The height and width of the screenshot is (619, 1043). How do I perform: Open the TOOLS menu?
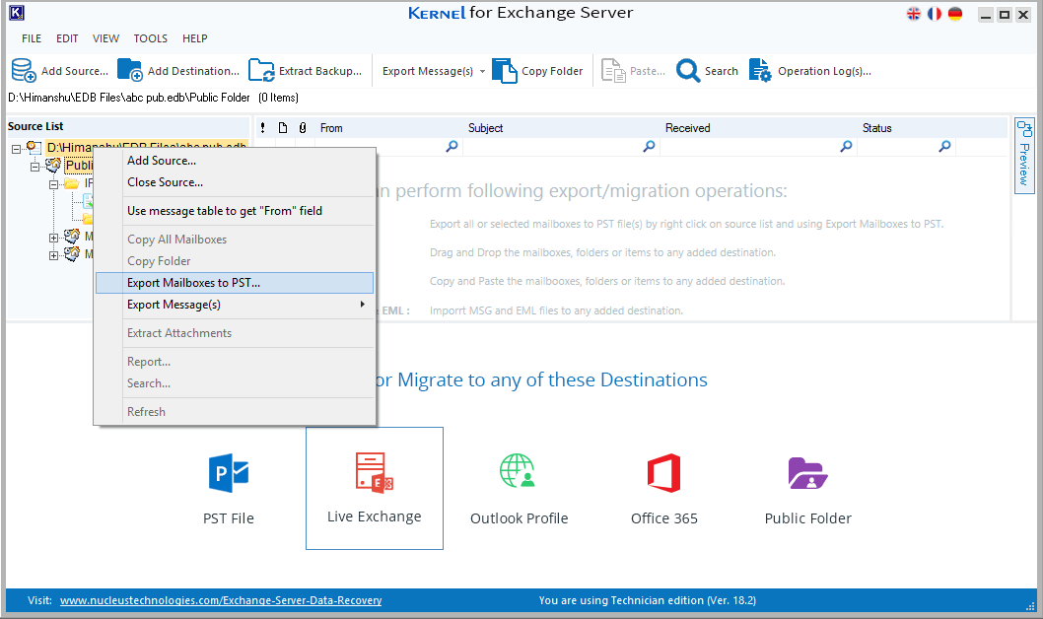pos(150,38)
